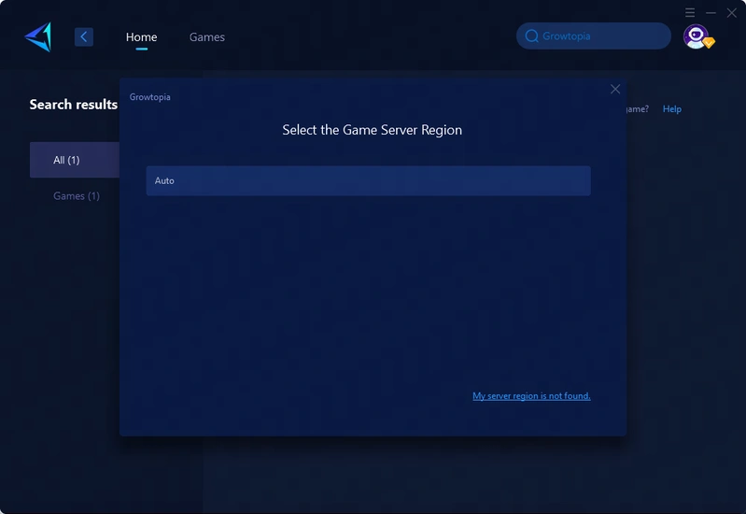Switch to the Home tab
This screenshot has height=514, width=746.
(141, 37)
